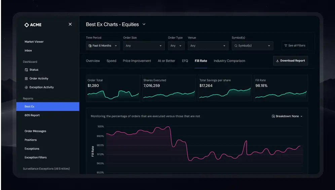Select Best Ex report in the sidebar
The height and width of the screenshot is (190, 335).
click(x=48, y=106)
